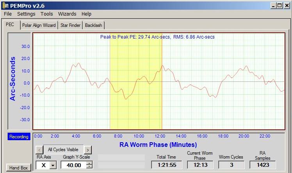Click the lower empty status bar field
Viewport: 292px width, 173px height.
(x=121, y=165)
